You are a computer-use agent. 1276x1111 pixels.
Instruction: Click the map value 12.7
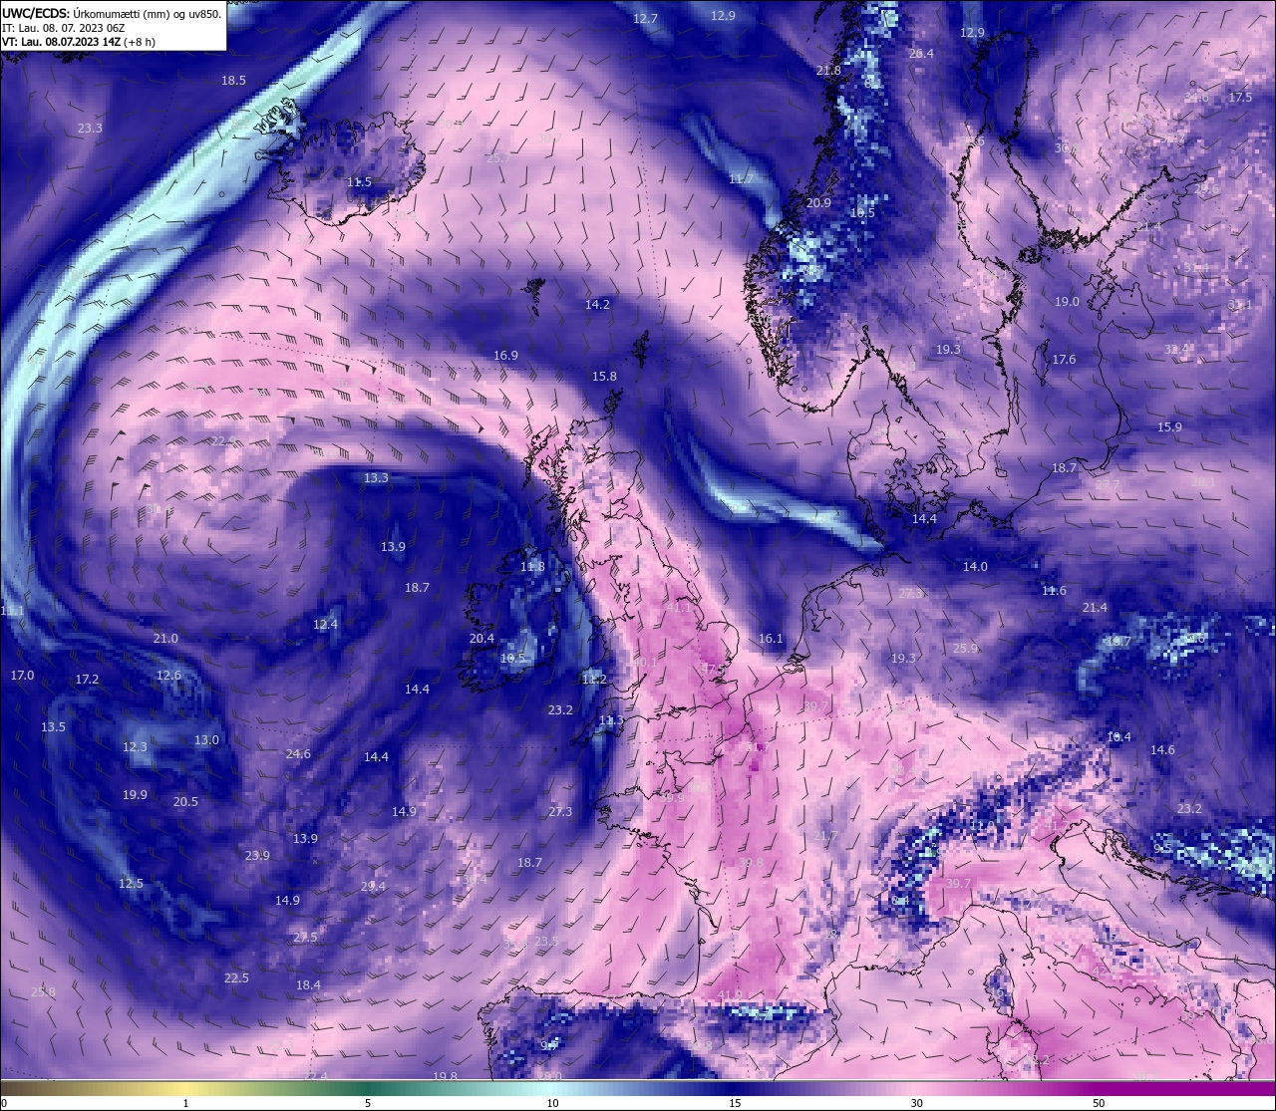pos(646,19)
